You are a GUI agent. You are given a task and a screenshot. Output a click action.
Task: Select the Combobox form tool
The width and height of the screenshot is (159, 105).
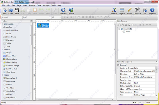click(9, 91)
